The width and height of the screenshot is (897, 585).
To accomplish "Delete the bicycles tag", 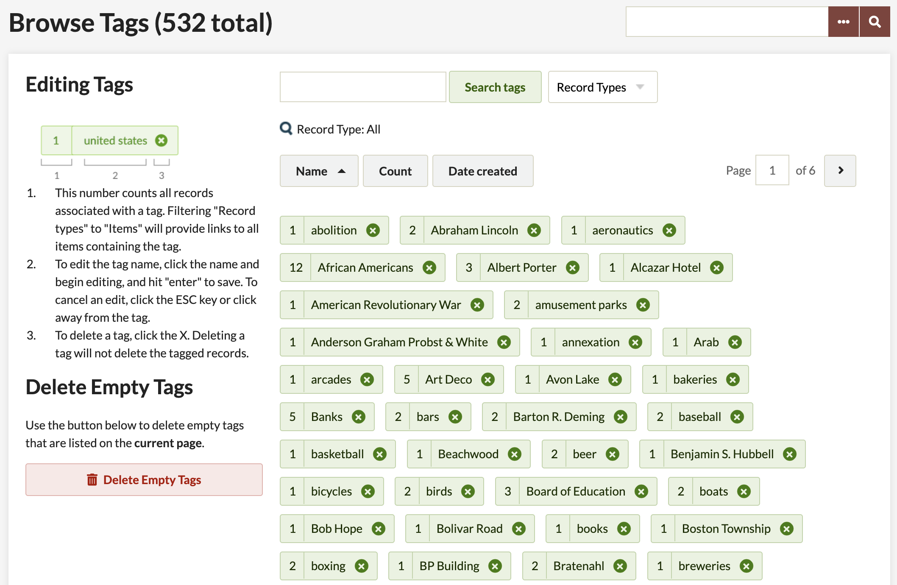I will [x=368, y=491].
